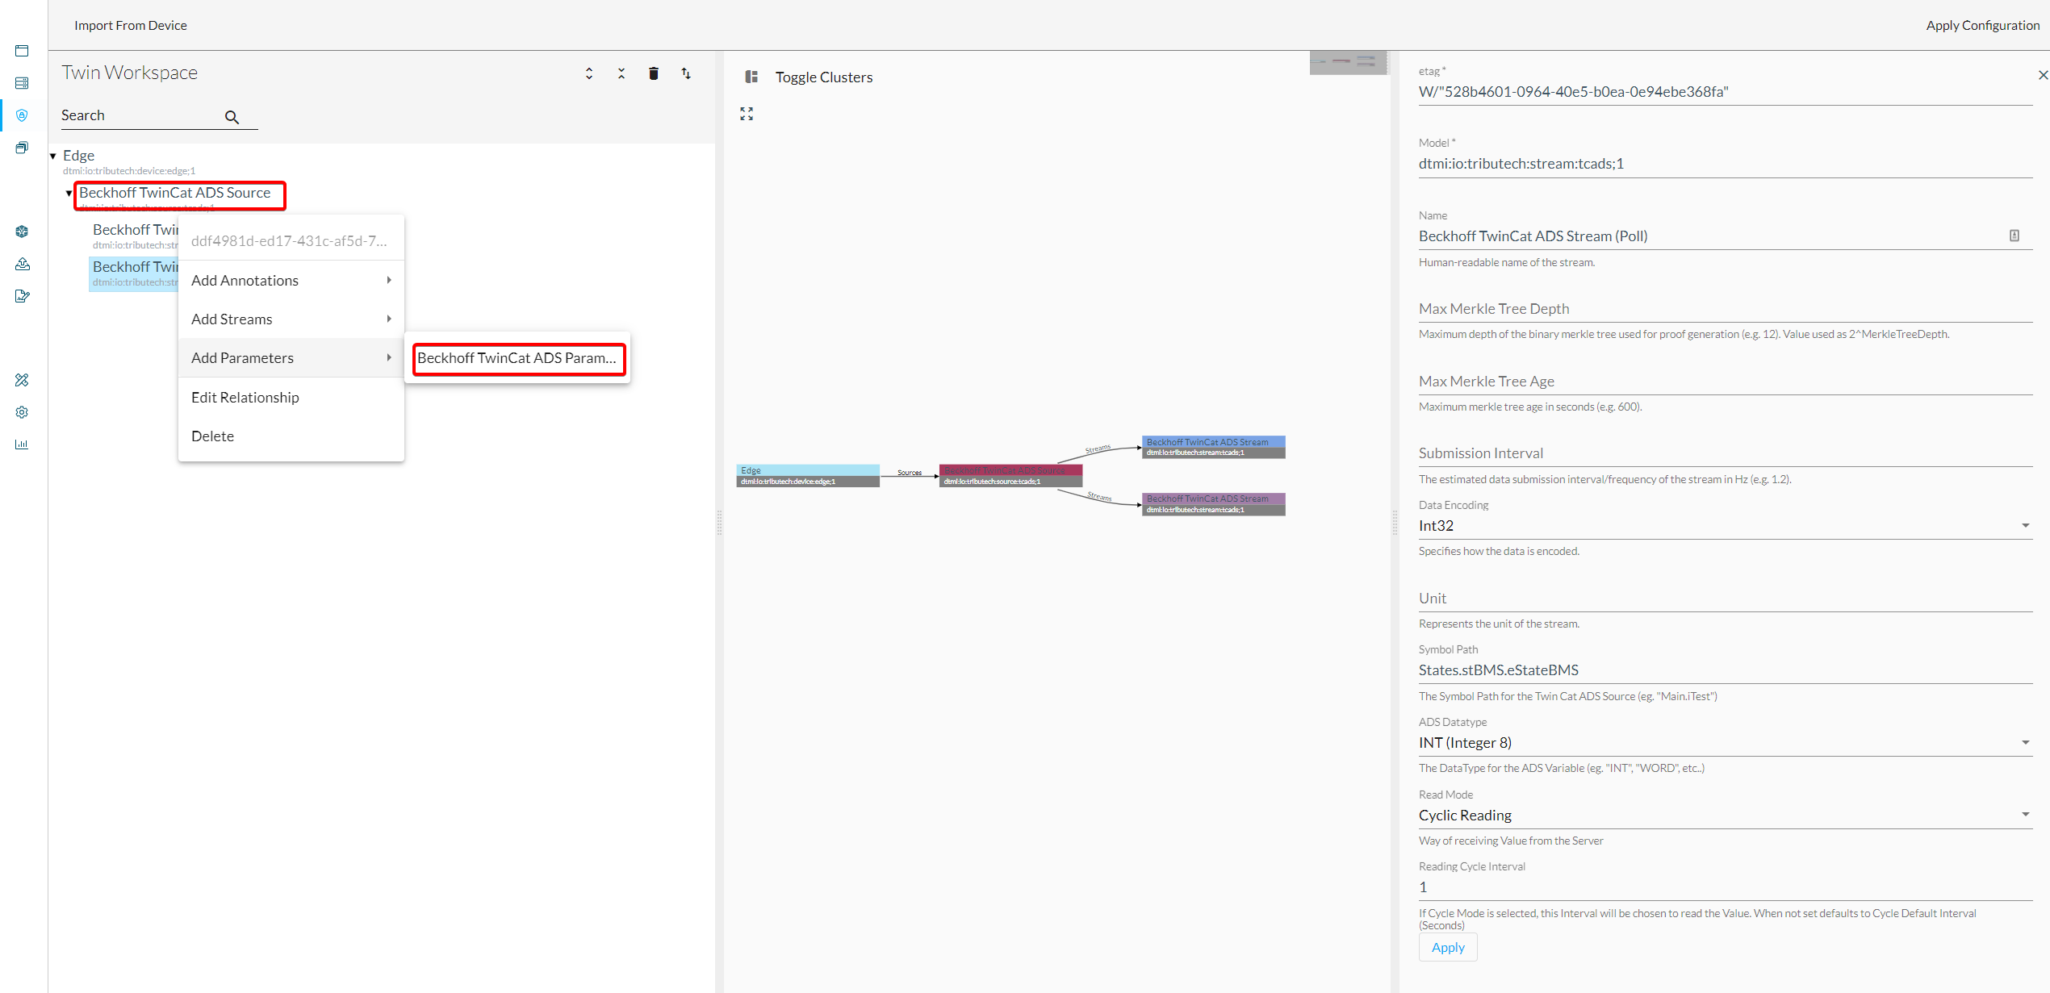This screenshot has width=2050, height=993.
Task: Click the Model field value
Action: pos(1521,163)
